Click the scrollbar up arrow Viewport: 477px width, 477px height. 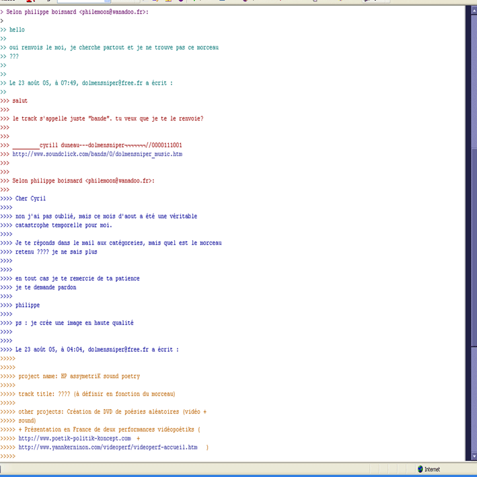[x=474, y=11]
